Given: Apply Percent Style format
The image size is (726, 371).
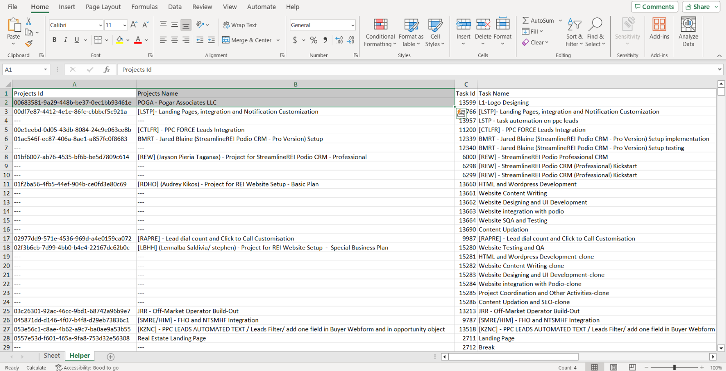Looking at the screenshot, I should click(x=314, y=40).
